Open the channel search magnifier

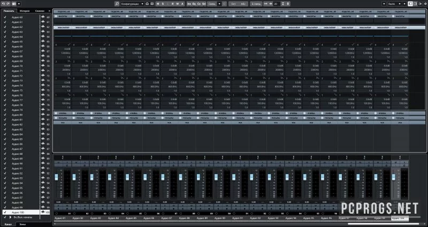117,4
